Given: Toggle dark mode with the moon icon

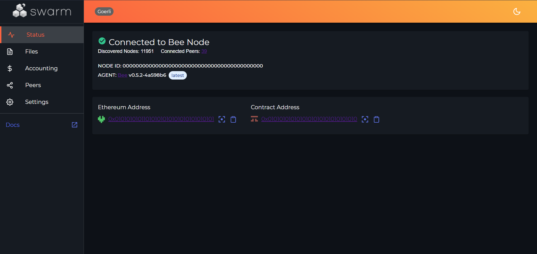Looking at the screenshot, I should click(517, 11).
